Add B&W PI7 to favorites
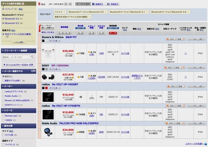This screenshot has height=147, width=208. click(176, 39)
